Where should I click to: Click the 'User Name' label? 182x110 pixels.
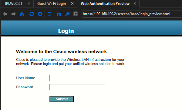pyautogui.click(x=25, y=78)
